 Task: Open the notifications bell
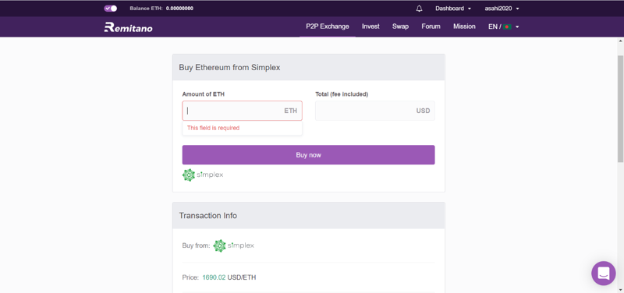tap(419, 9)
